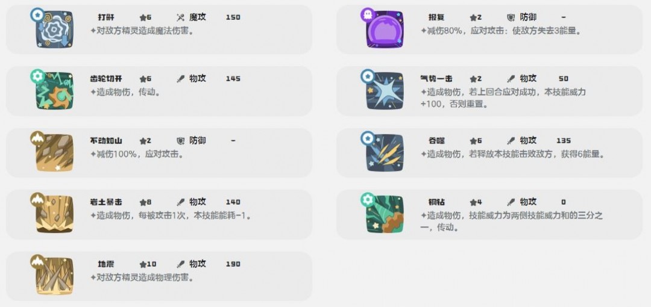Click the purple 报复 orb icon
This screenshot has height=307, width=651.
coord(385,29)
